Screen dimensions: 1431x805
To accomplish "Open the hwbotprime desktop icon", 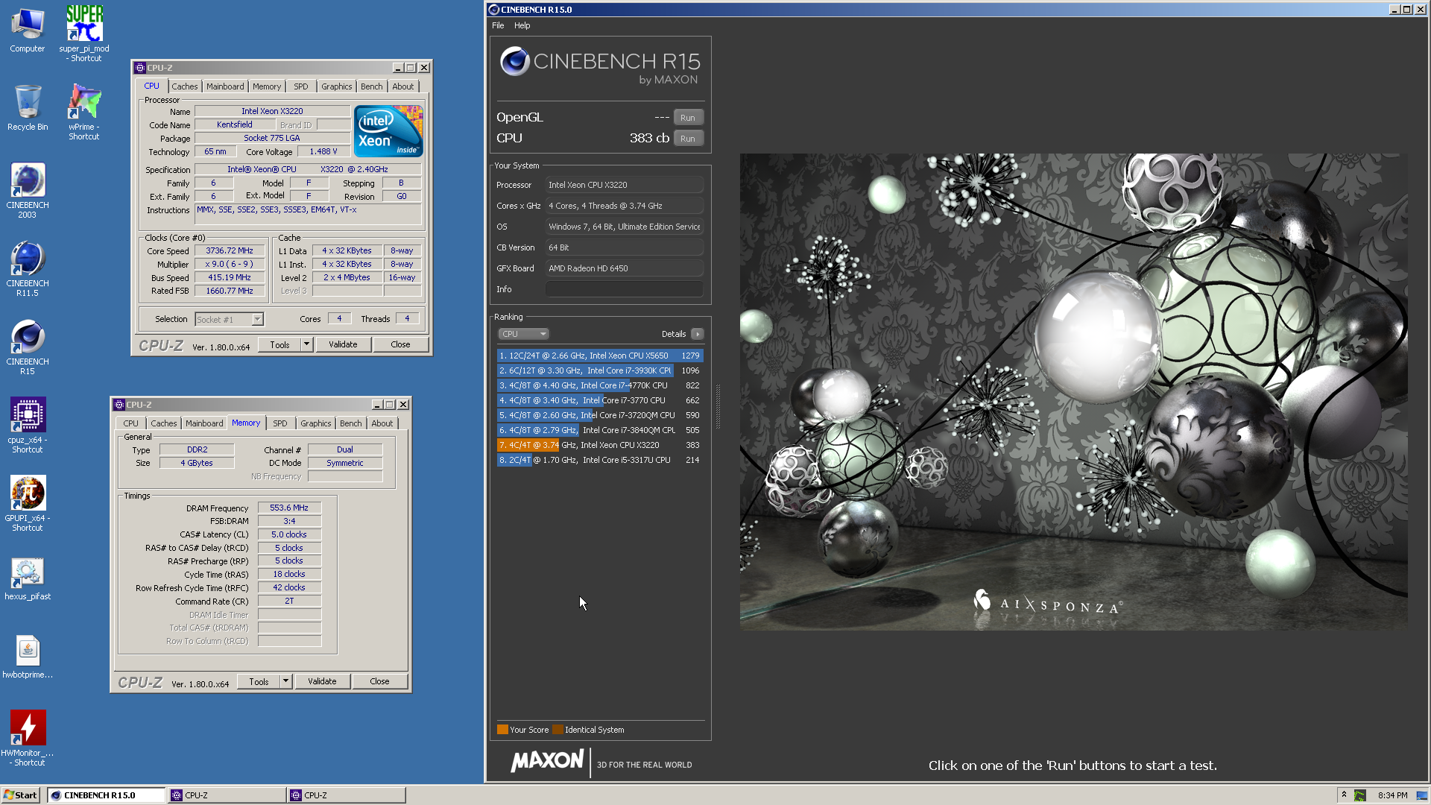I will tap(28, 657).
